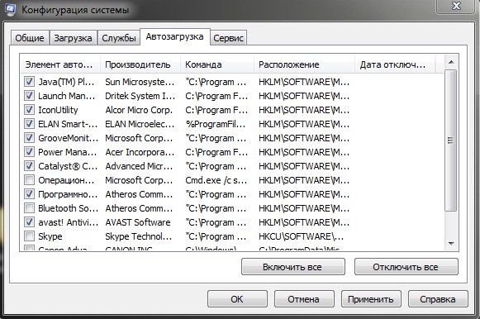This screenshot has height=319, width=480.
Task: Open help with the Справка button
Action: pyautogui.click(x=438, y=299)
